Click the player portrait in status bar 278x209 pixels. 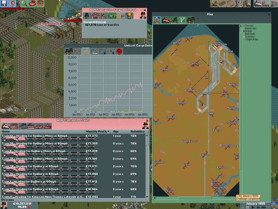[x=4, y=205]
